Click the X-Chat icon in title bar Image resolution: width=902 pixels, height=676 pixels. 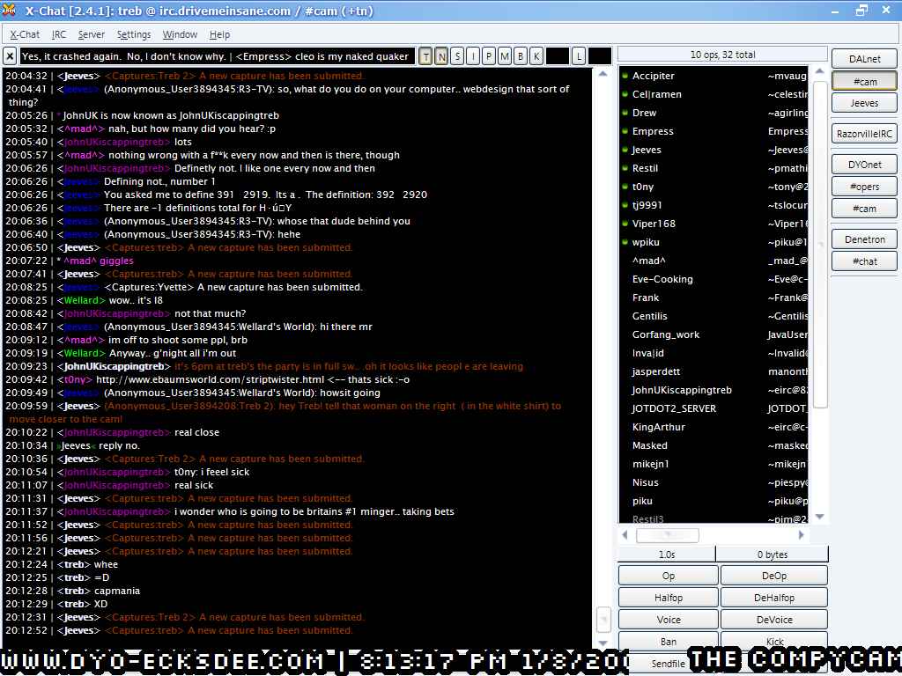[9, 11]
